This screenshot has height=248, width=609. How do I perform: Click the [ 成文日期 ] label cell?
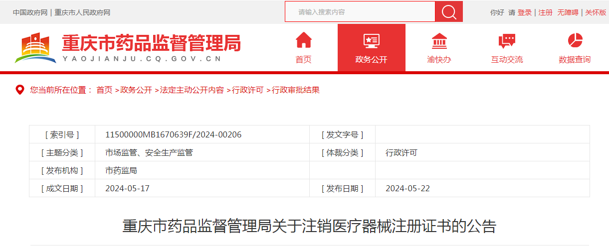[62, 188]
